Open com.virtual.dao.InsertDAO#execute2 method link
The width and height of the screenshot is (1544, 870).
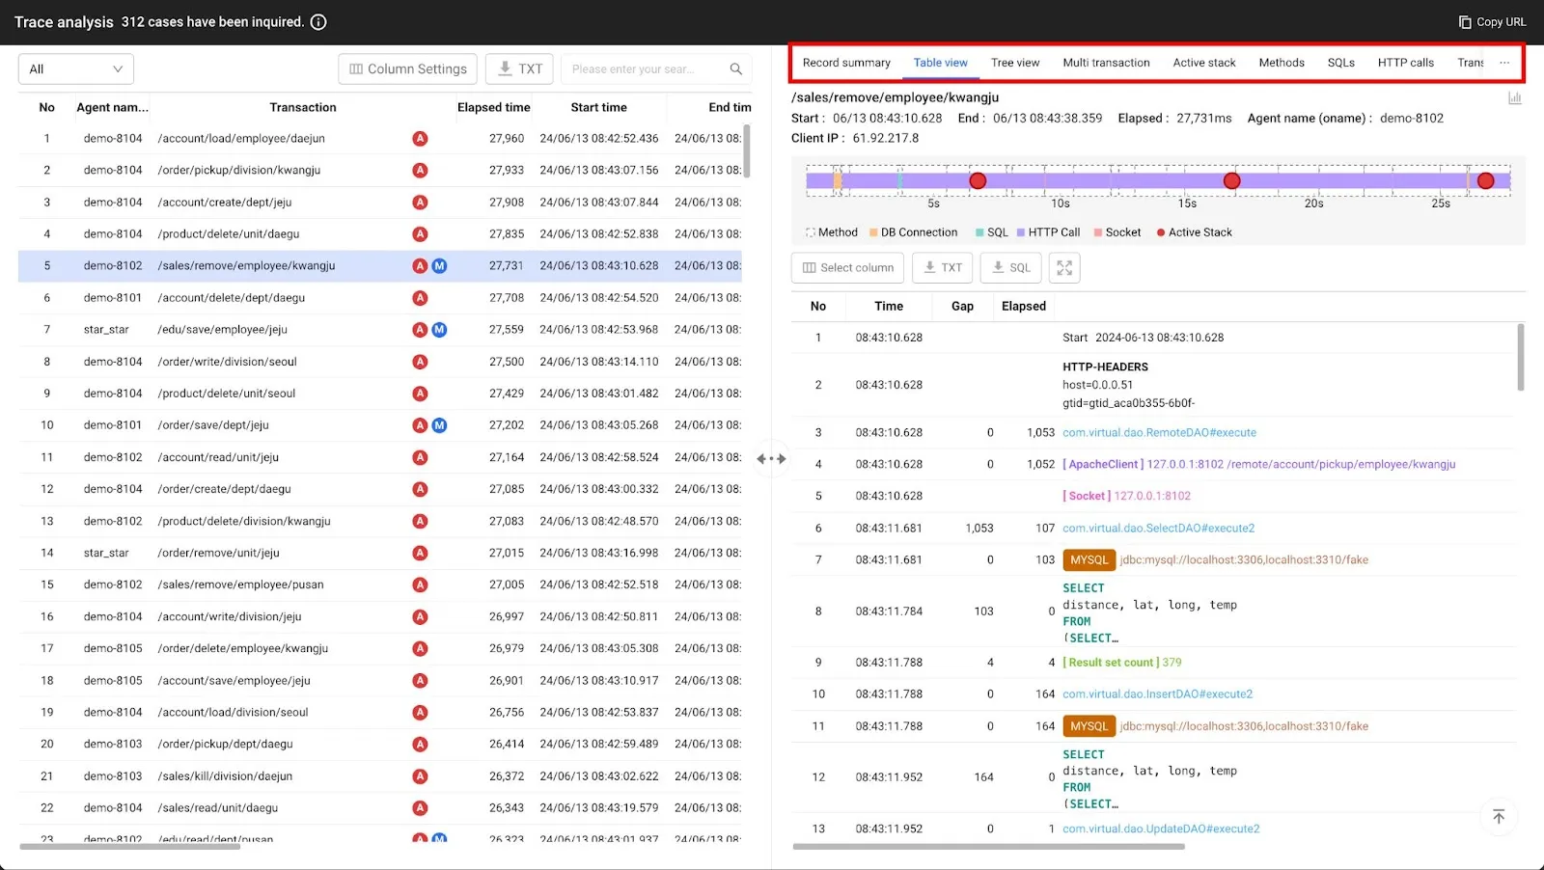point(1157,694)
